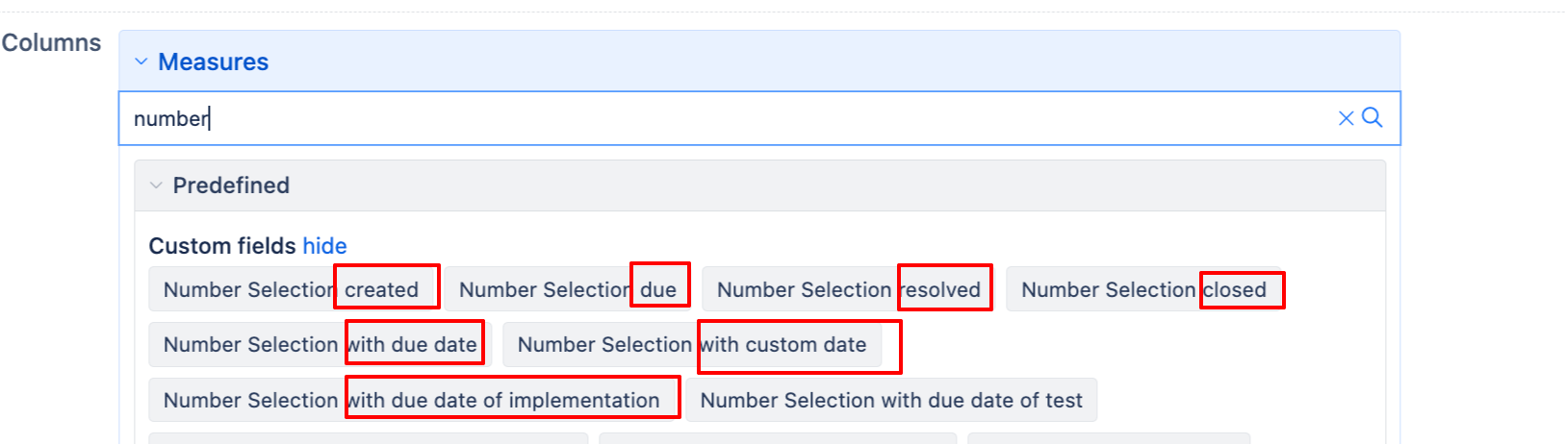Click the Columns label
The image size is (1565, 444).
click(x=51, y=43)
